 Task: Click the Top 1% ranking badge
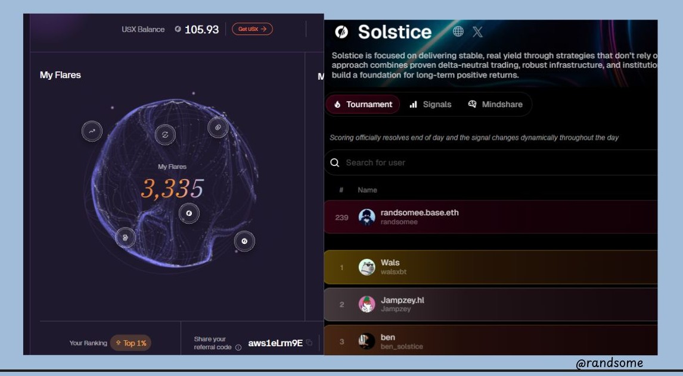[131, 343]
